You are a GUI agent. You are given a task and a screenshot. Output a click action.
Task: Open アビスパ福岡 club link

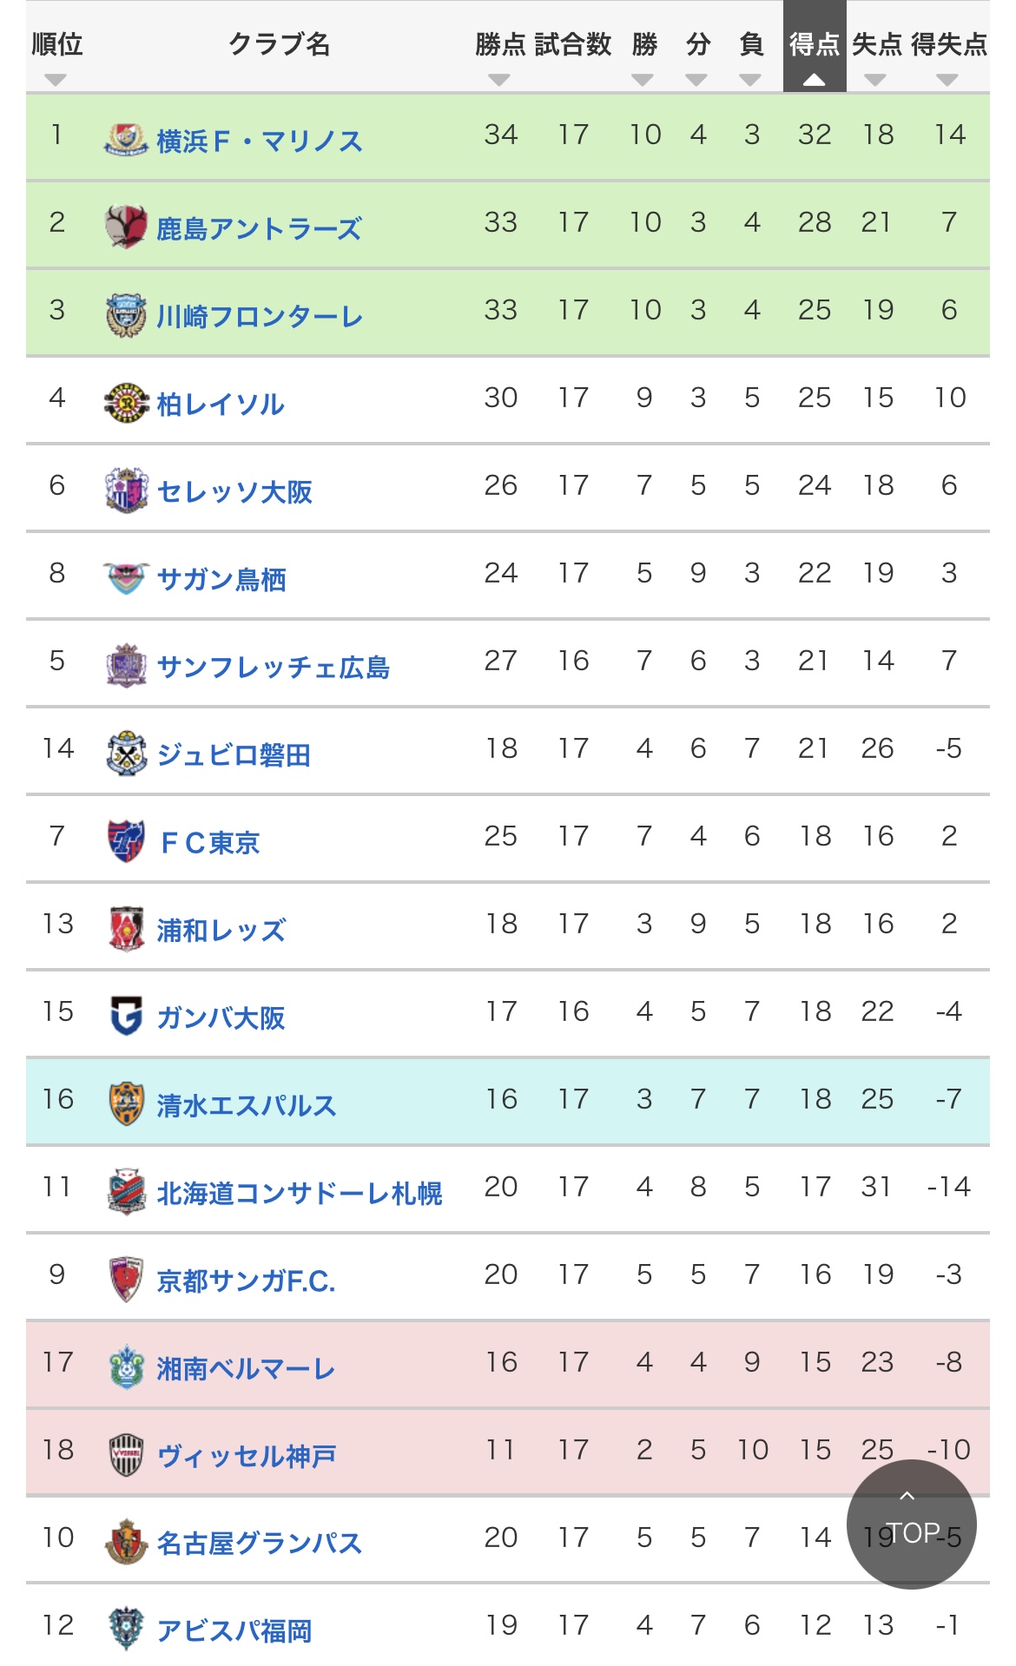234,1630
